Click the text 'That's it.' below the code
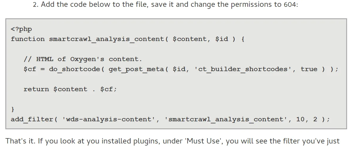Image resolution: width=353 pixels, height=147 pixels. pos(20,141)
